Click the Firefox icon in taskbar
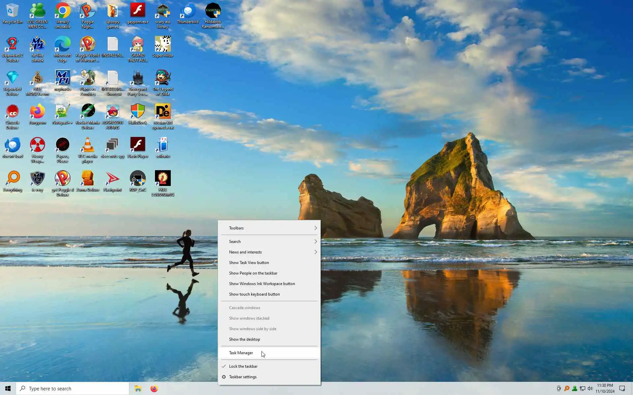Image resolution: width=633 pixels, height=395 pixels. [154, 389]
